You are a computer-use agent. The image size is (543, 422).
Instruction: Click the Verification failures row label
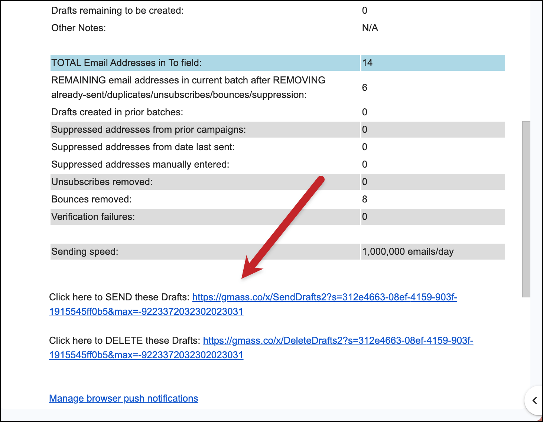pos(93,217)
